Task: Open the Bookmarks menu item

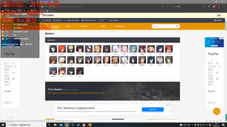Action: pos(120,26)
